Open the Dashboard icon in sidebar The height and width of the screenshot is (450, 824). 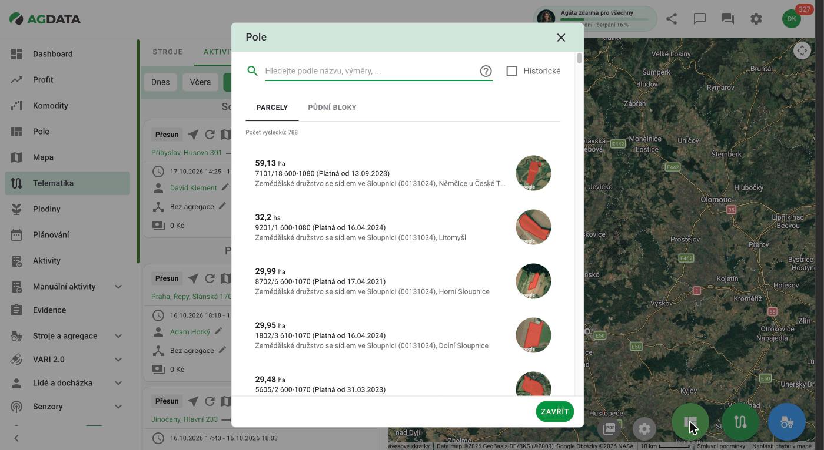(x=16, y=54)
